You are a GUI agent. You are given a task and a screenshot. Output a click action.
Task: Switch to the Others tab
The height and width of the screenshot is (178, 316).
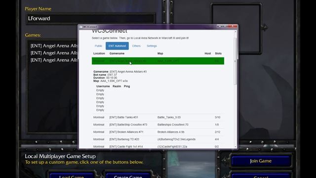(x=136, y=46)
